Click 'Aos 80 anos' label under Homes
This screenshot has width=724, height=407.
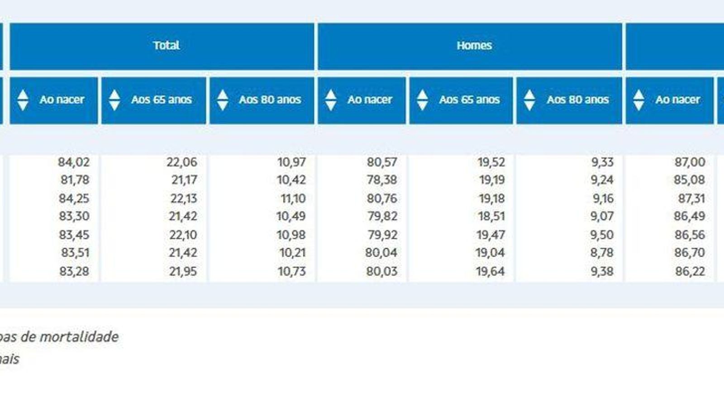pos(577,100)
